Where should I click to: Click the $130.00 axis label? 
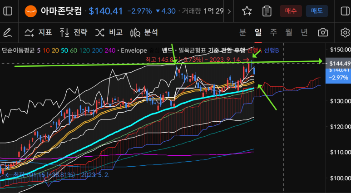pos(340,101)
